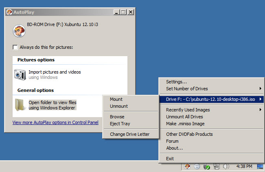Select Browse in the drive submenu
This screenshot has width=265, height=172.
click(131, 117)
